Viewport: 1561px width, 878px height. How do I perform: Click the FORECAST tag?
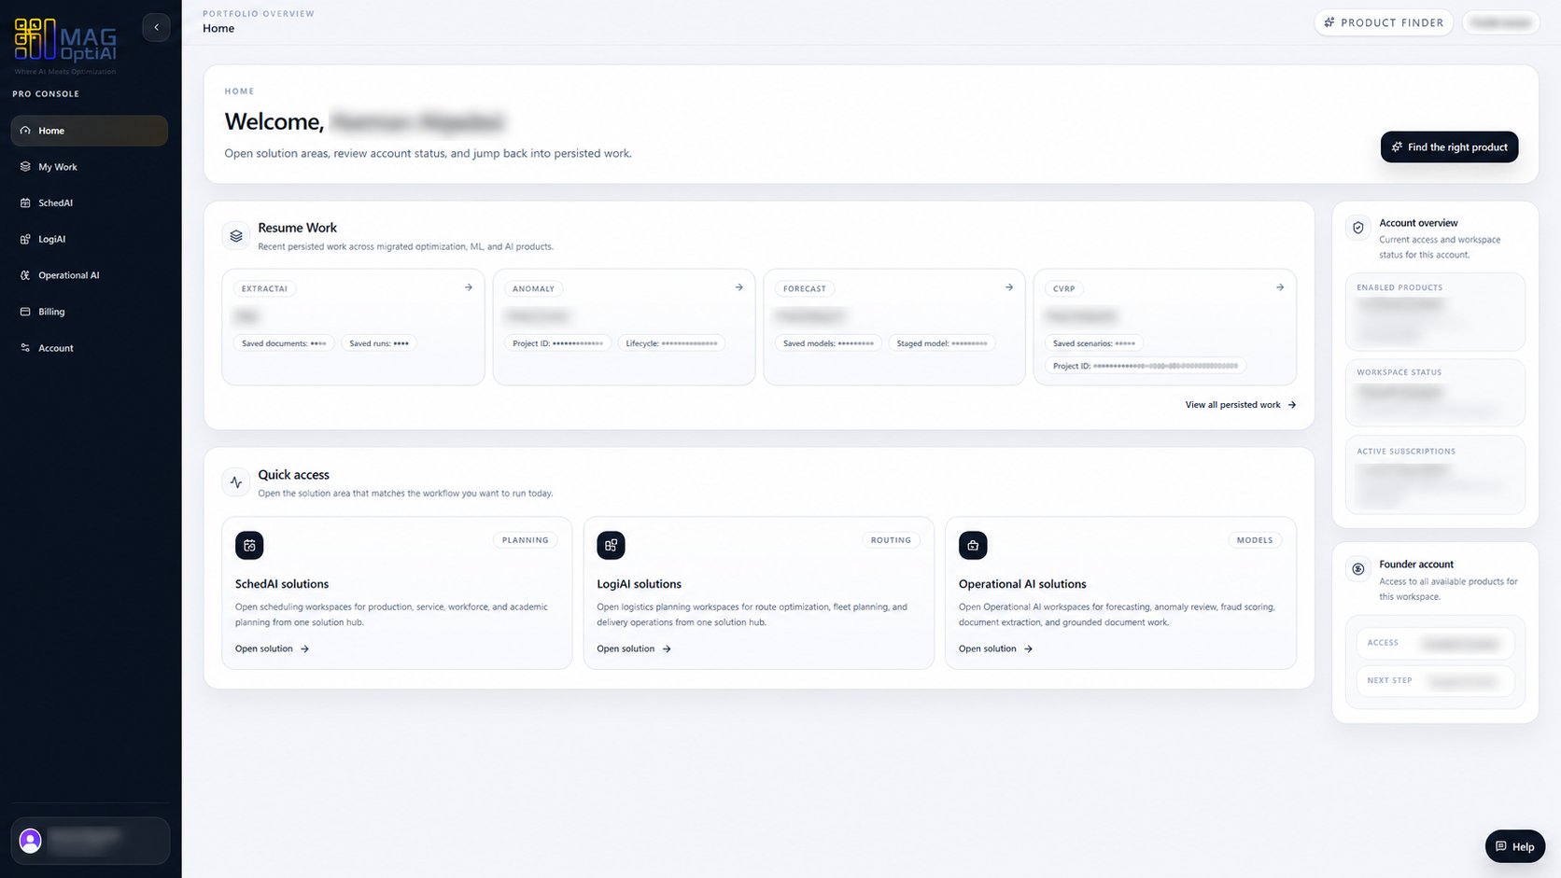click(805, 288)
